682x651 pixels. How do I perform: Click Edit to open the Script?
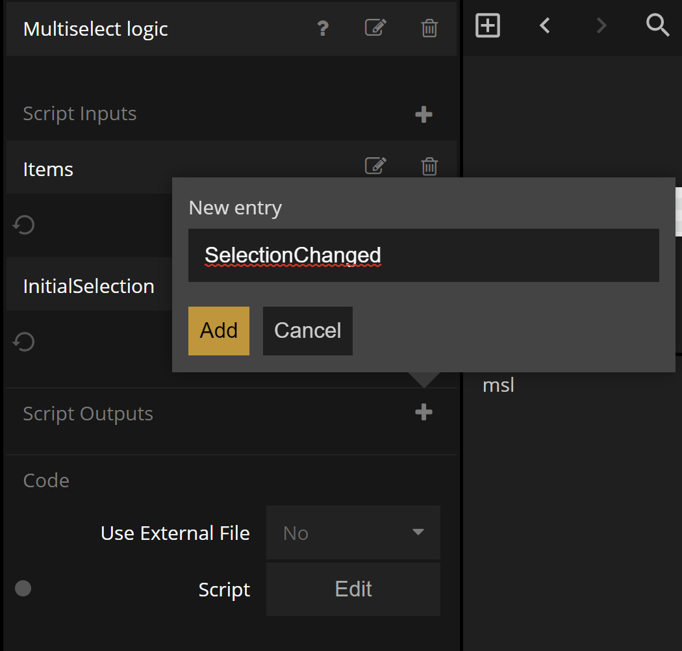pyautogui.click(x=353, y=589)
